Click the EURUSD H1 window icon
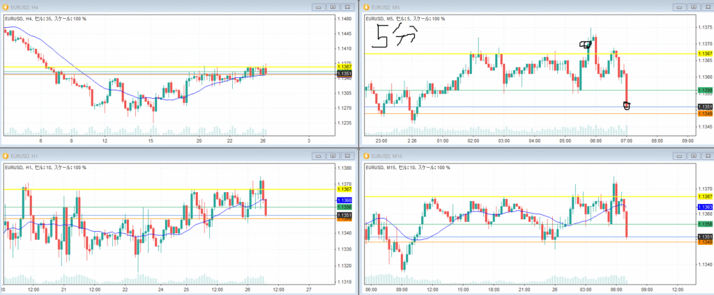The image size is (714, 295). (5, 156)
